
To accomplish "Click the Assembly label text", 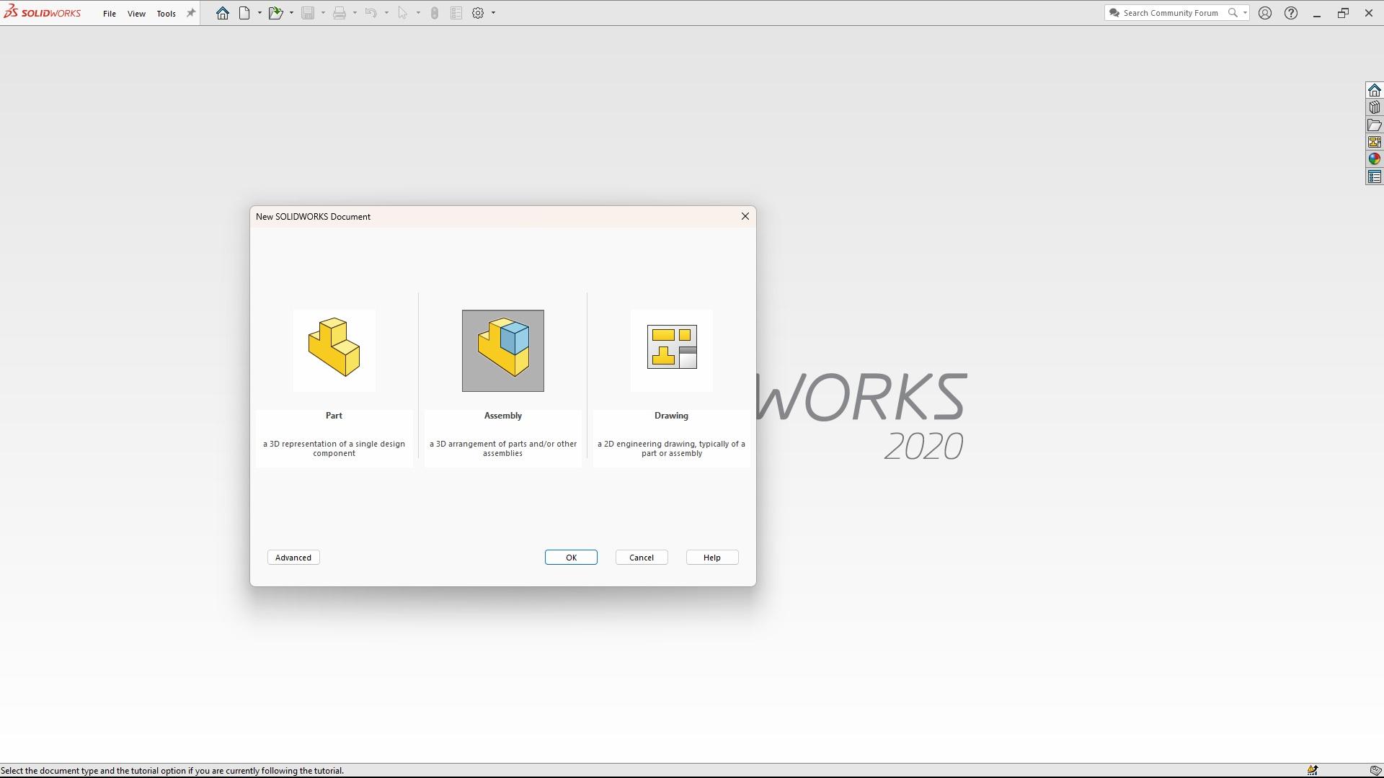I will [x=503, y=416].
